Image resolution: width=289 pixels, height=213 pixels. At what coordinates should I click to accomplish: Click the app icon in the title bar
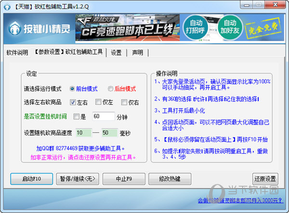click(x=7, y=7)
